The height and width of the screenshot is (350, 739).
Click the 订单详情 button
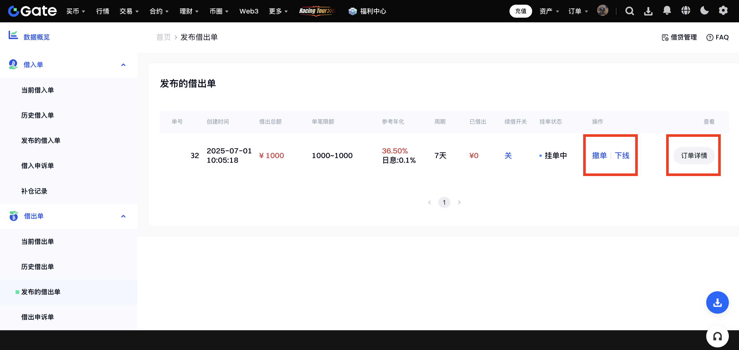tap(694, 155)
